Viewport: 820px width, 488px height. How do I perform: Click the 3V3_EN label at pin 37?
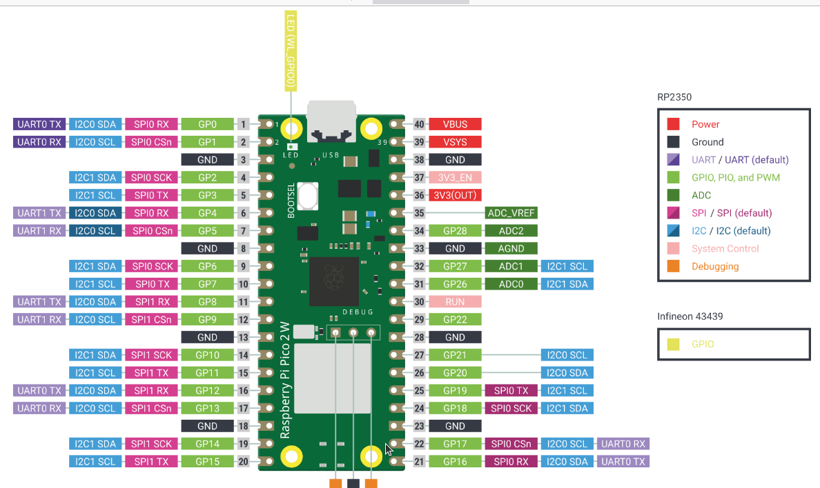(x=455, y=178)
